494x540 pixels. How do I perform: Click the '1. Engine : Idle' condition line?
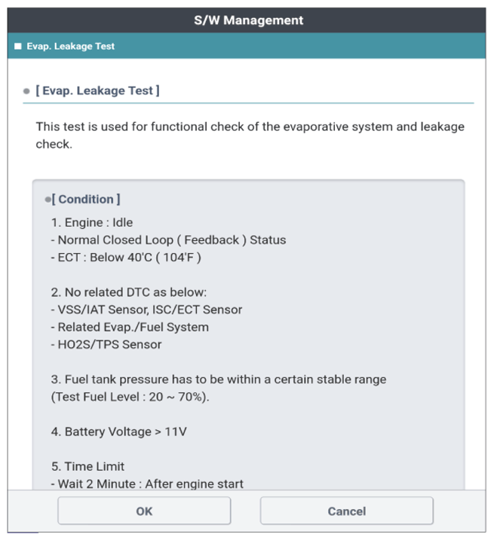tap(92, 222)
